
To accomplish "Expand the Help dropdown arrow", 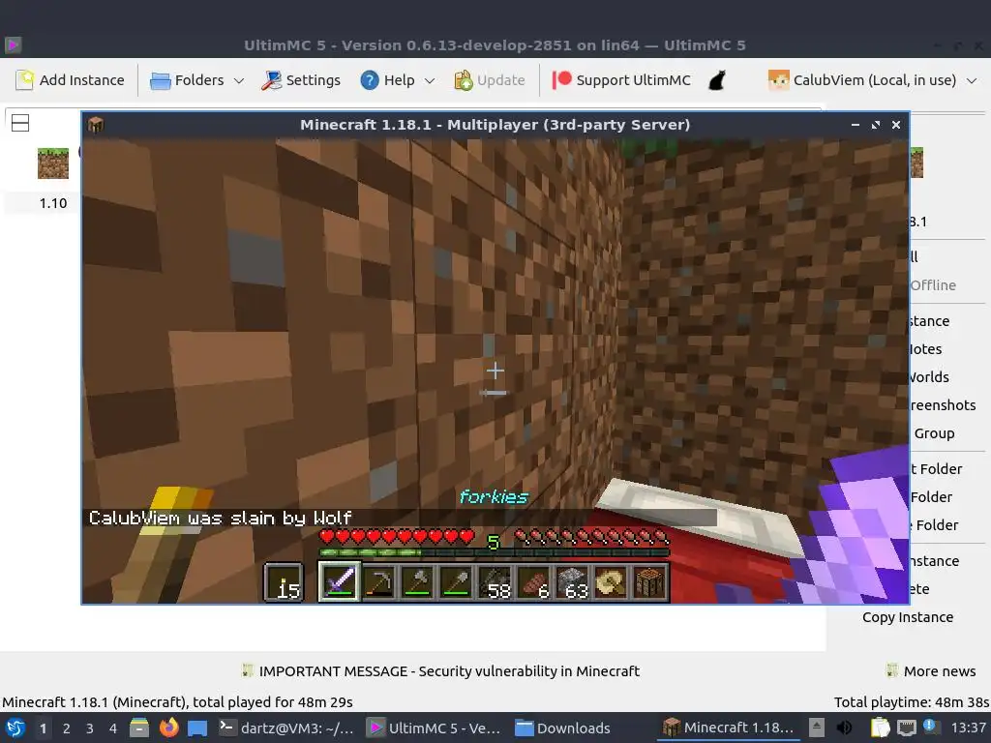I will [x=430, y=81].
